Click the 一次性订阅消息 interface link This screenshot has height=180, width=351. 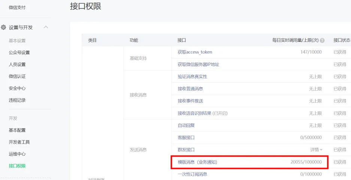point(193,174)
